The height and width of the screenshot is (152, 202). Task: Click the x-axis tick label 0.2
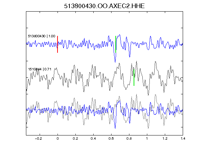pyautogui.click(x=75, y=139)
